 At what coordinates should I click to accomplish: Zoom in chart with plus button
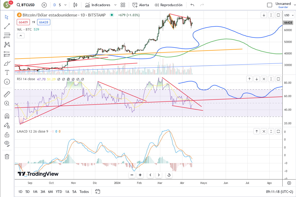click(x=140, y=175)
